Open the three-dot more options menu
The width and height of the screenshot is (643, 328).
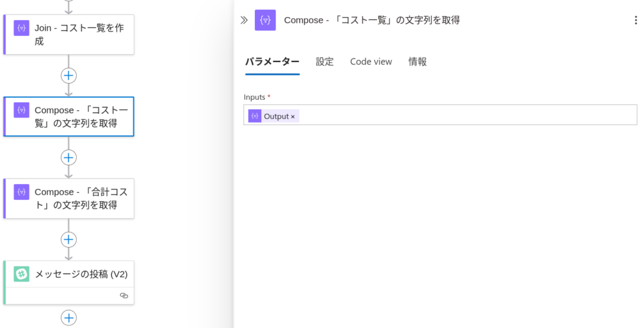point(635,20)
